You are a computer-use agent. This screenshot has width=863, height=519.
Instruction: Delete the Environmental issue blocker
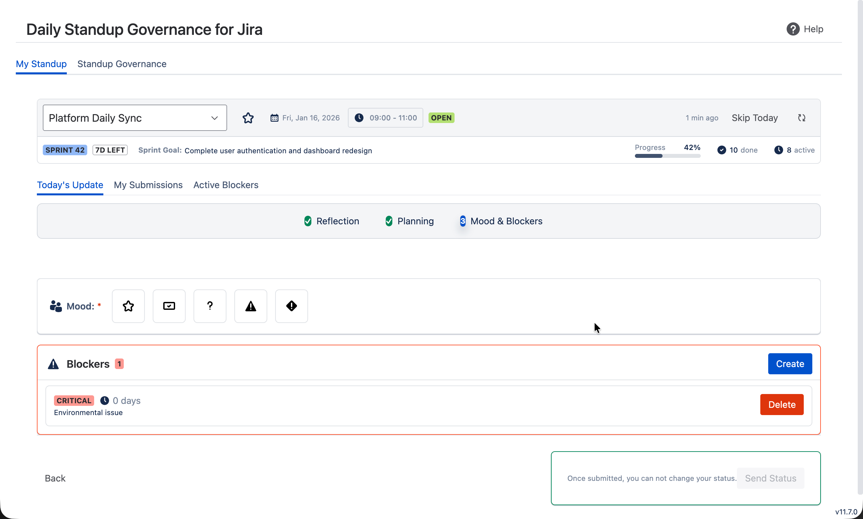(781, 405)
